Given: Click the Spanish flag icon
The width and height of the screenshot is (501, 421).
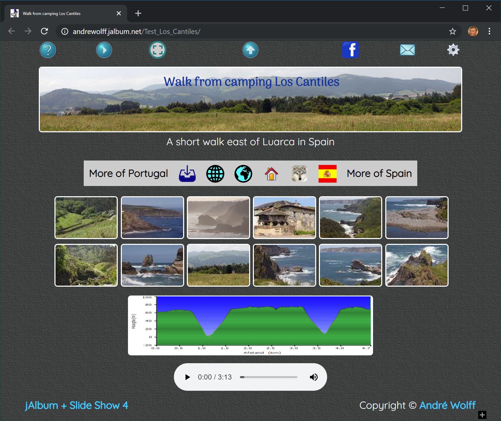Looking at the screenshot, I should click(x=327, y=173).
